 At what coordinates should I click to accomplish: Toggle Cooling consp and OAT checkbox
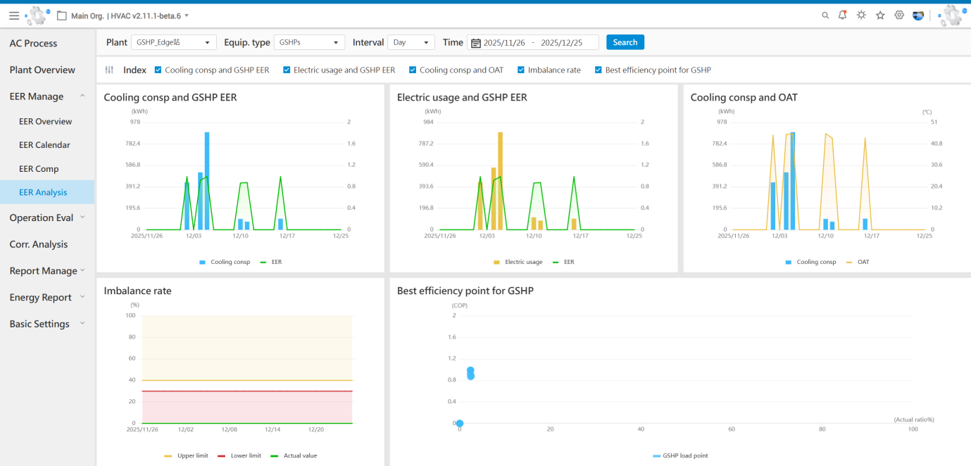413,70
